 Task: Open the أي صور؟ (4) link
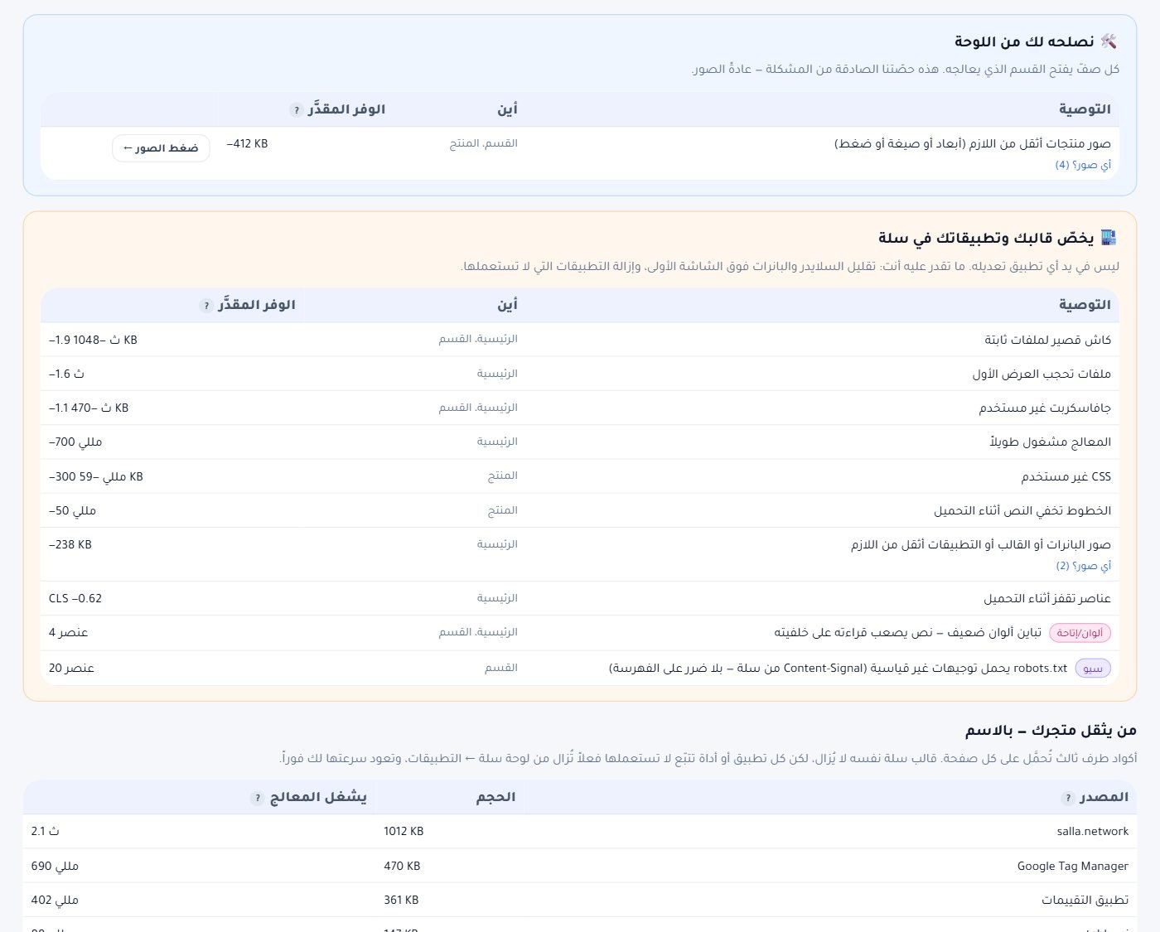[1083, 165]
